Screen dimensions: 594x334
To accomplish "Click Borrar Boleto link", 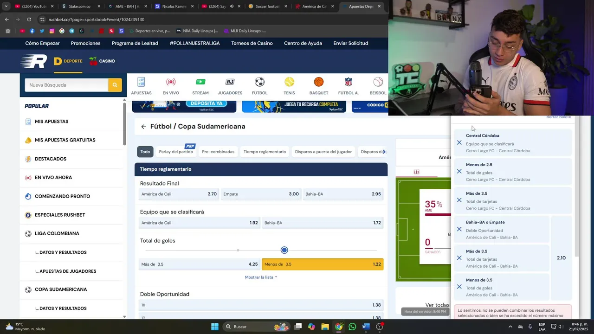I will (x=559, y=117).
